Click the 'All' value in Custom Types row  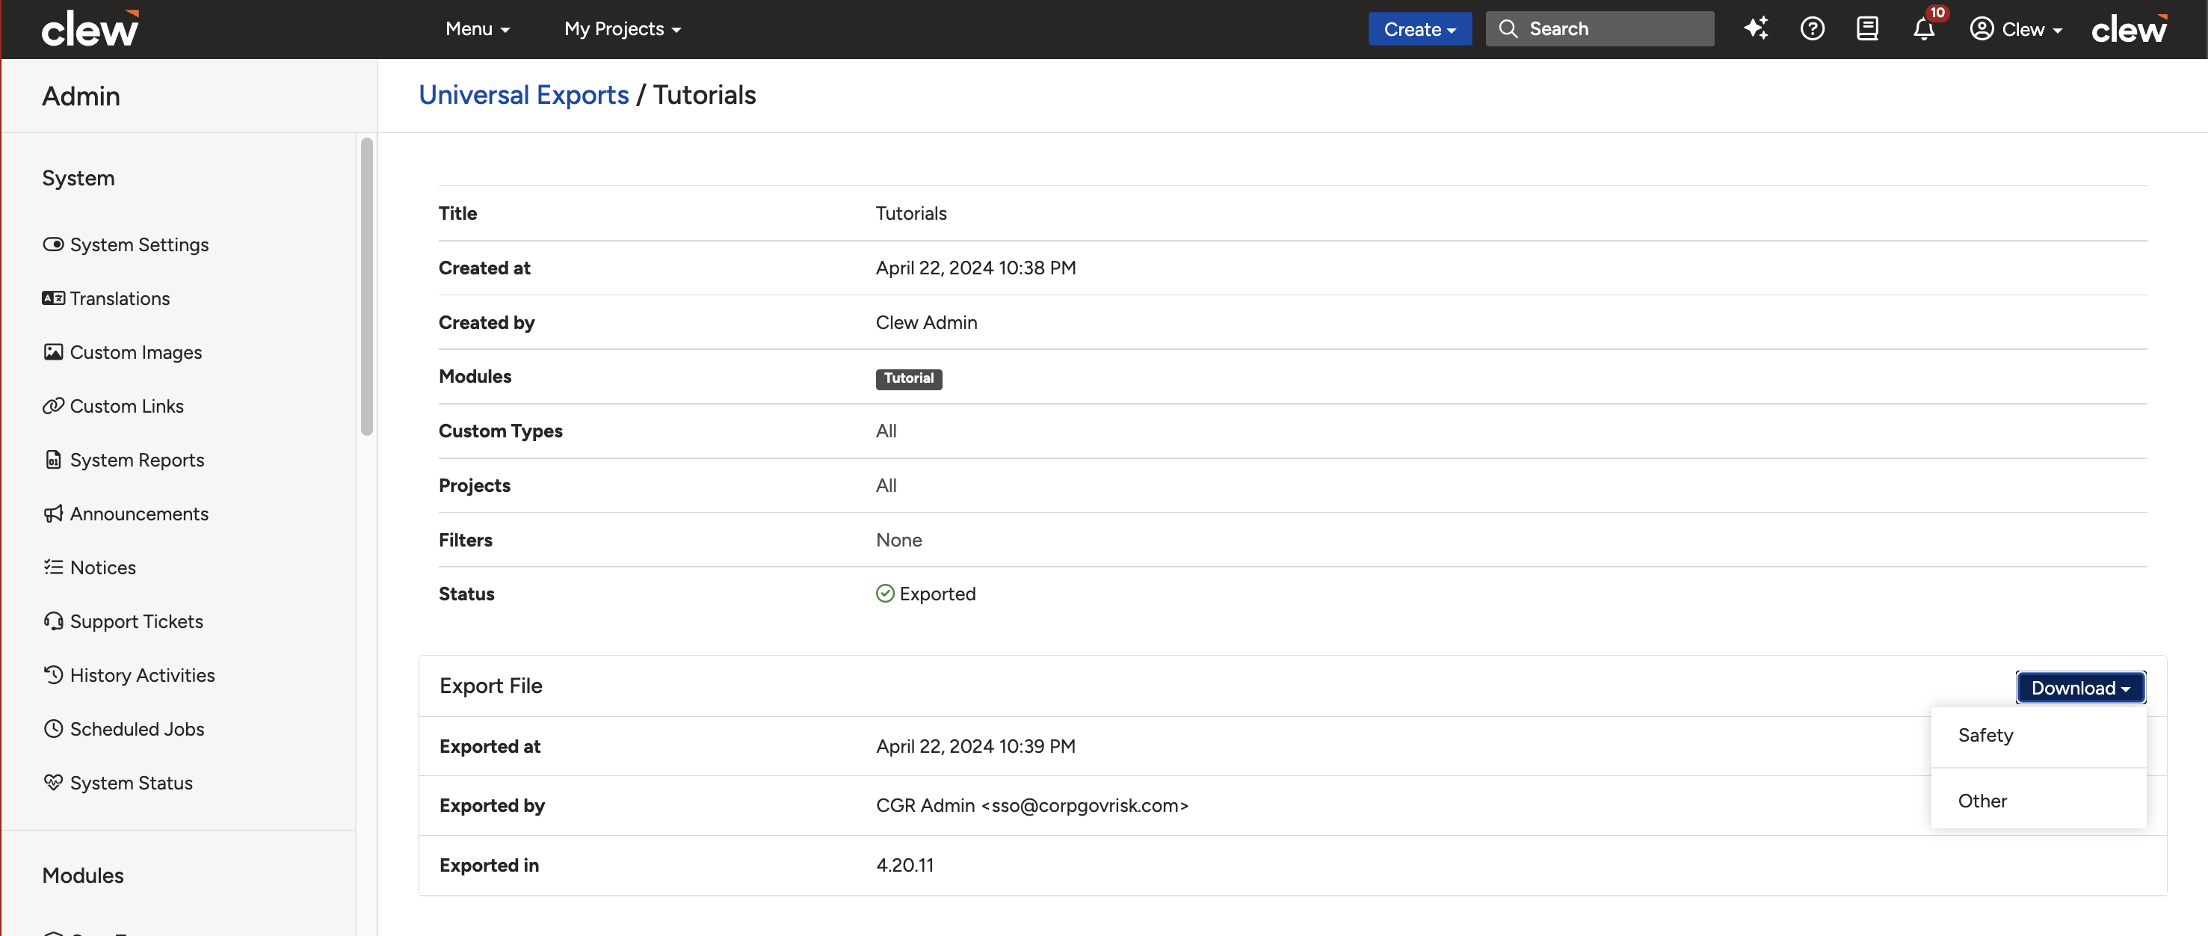click(x=886, y=431)
